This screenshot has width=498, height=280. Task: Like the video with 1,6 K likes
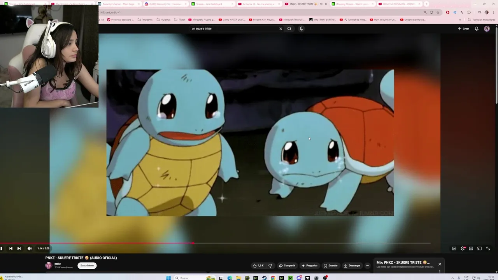tap(258, 266)
